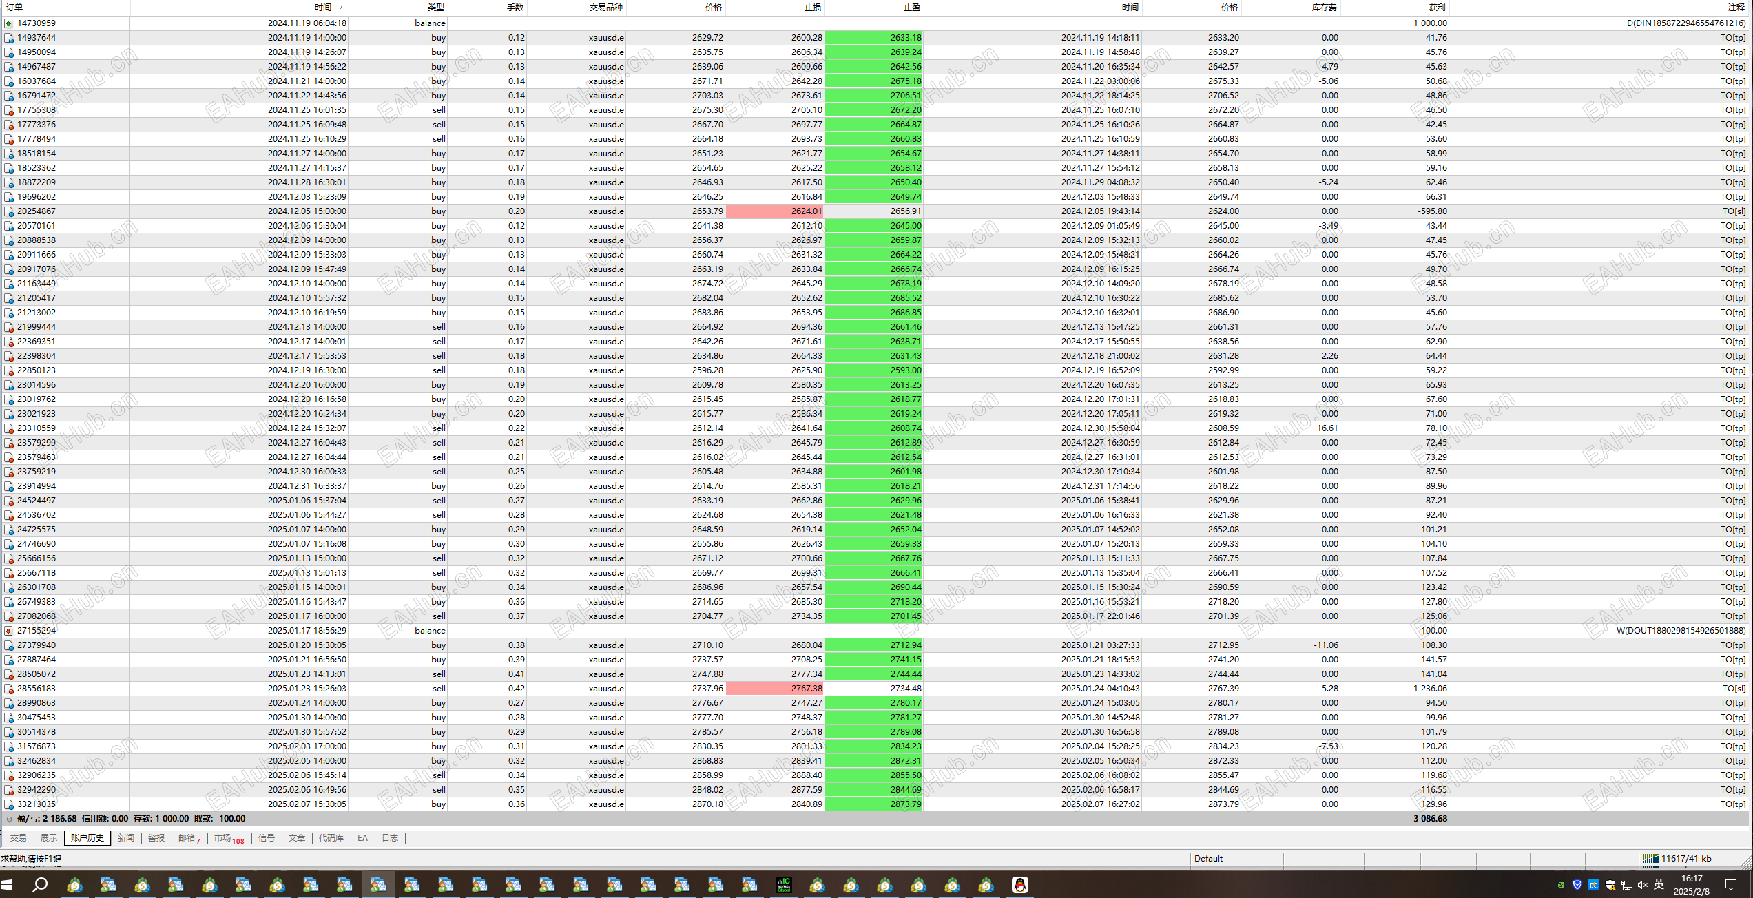The image size is (1753, 898).
Task: Switch to the 交易 tab
Action: coord(19,838)
